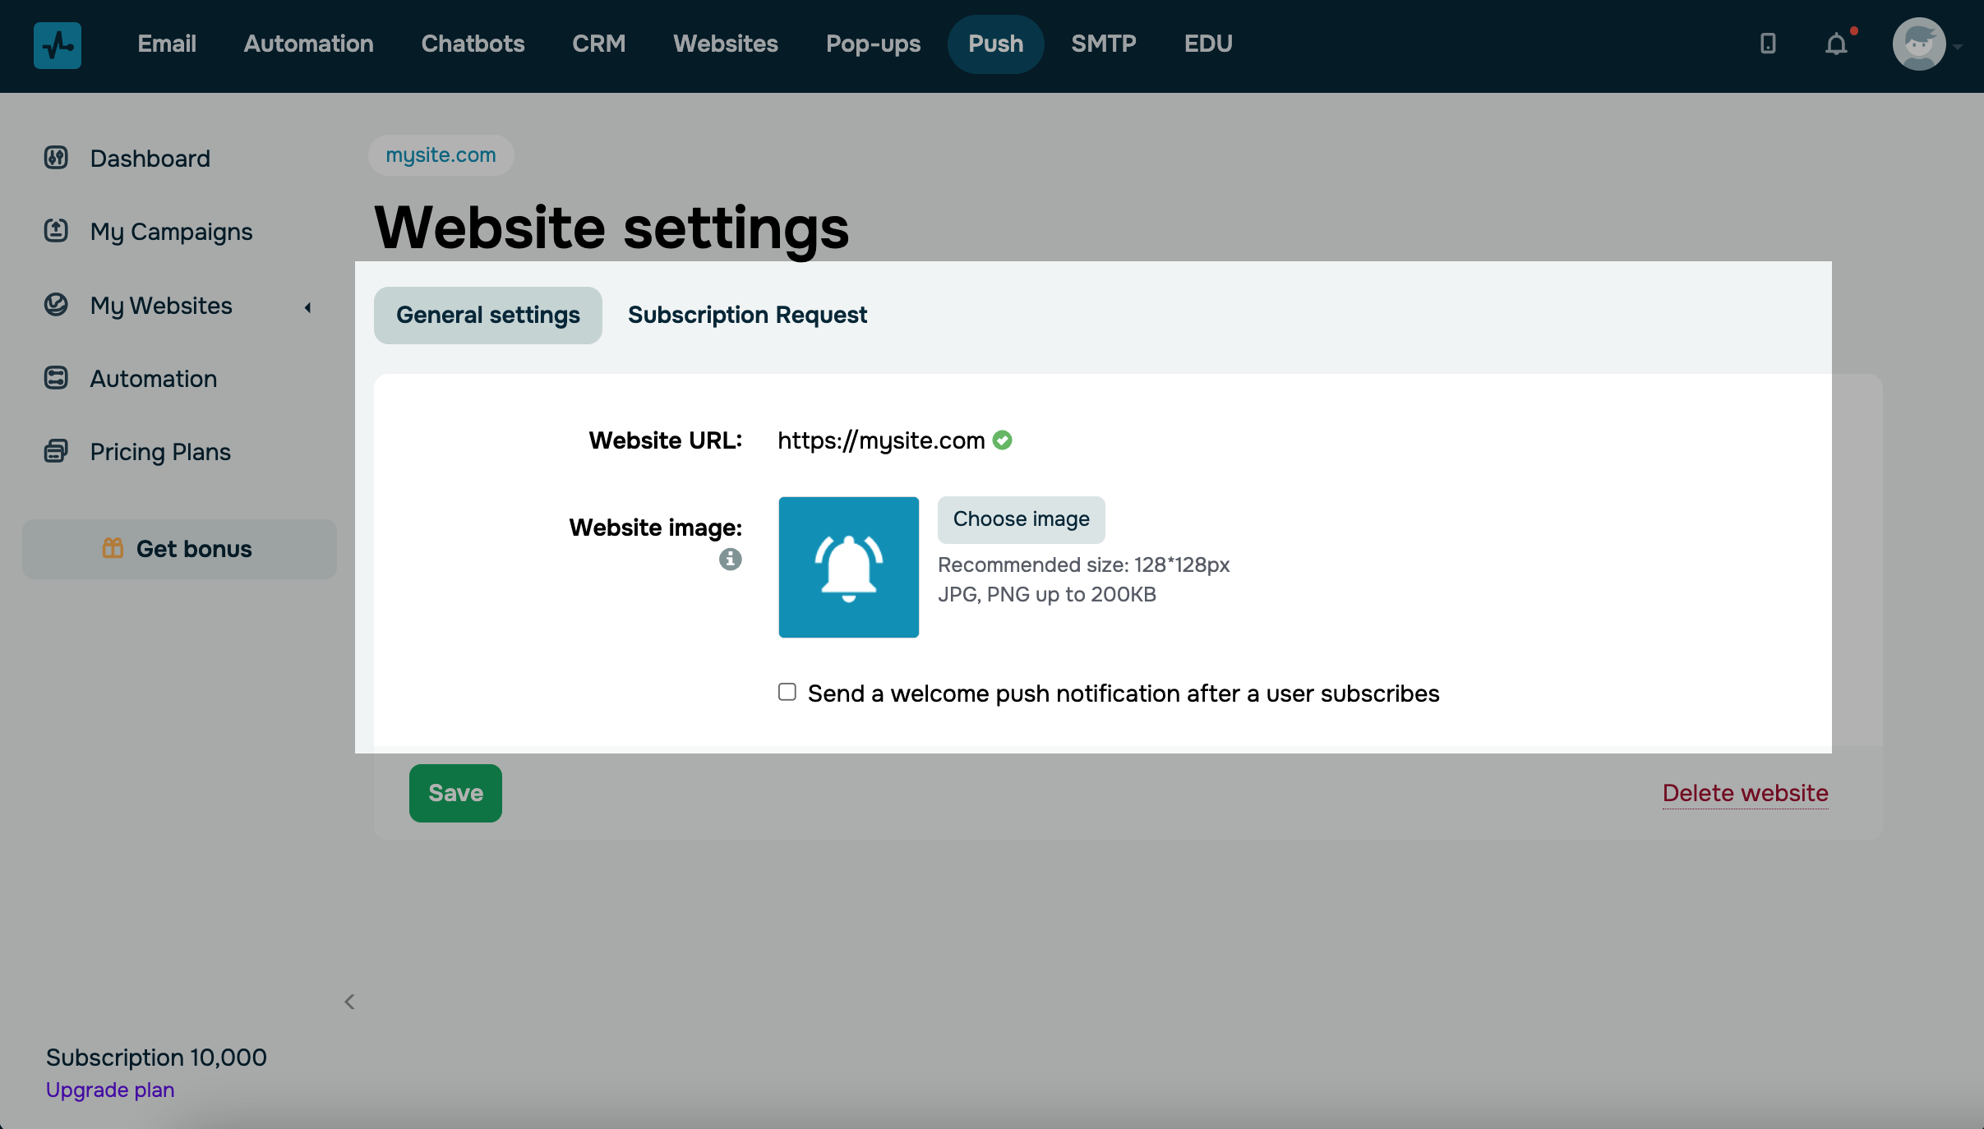Viewport: 1984px width, 1129px height.
Task: Enable the welcome push notification checkbox
Action: pyautogui.click(x=787, y=692)
